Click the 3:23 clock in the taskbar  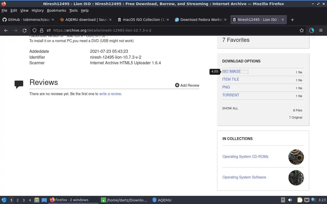point(322,200)
